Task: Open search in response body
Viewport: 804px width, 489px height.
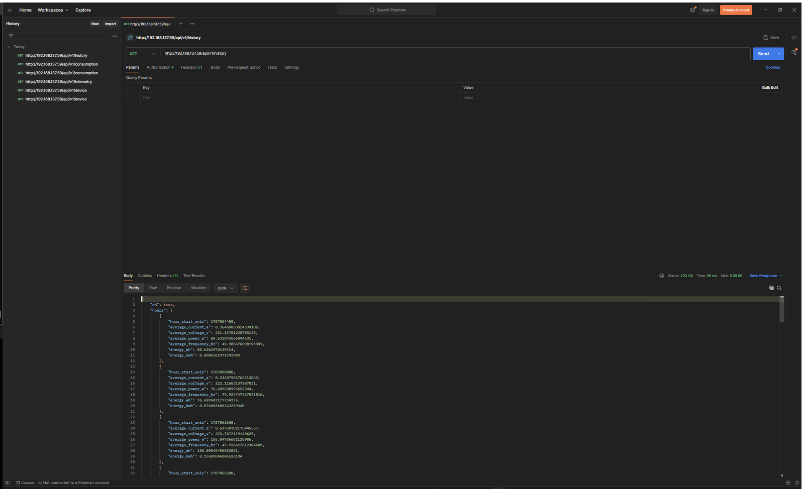Action: tap(779, 288)
